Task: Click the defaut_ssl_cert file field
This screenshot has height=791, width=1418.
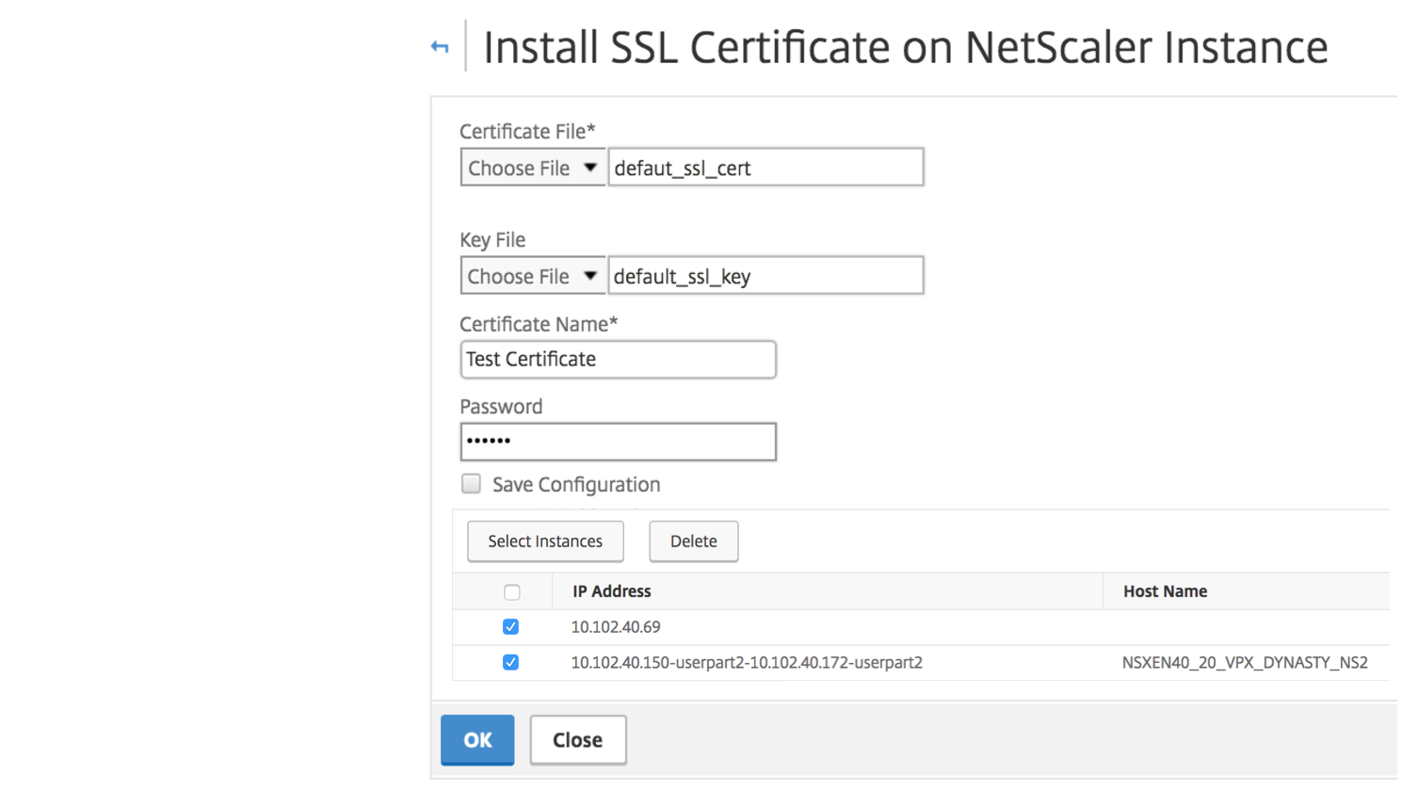Action: click(765, 168)
